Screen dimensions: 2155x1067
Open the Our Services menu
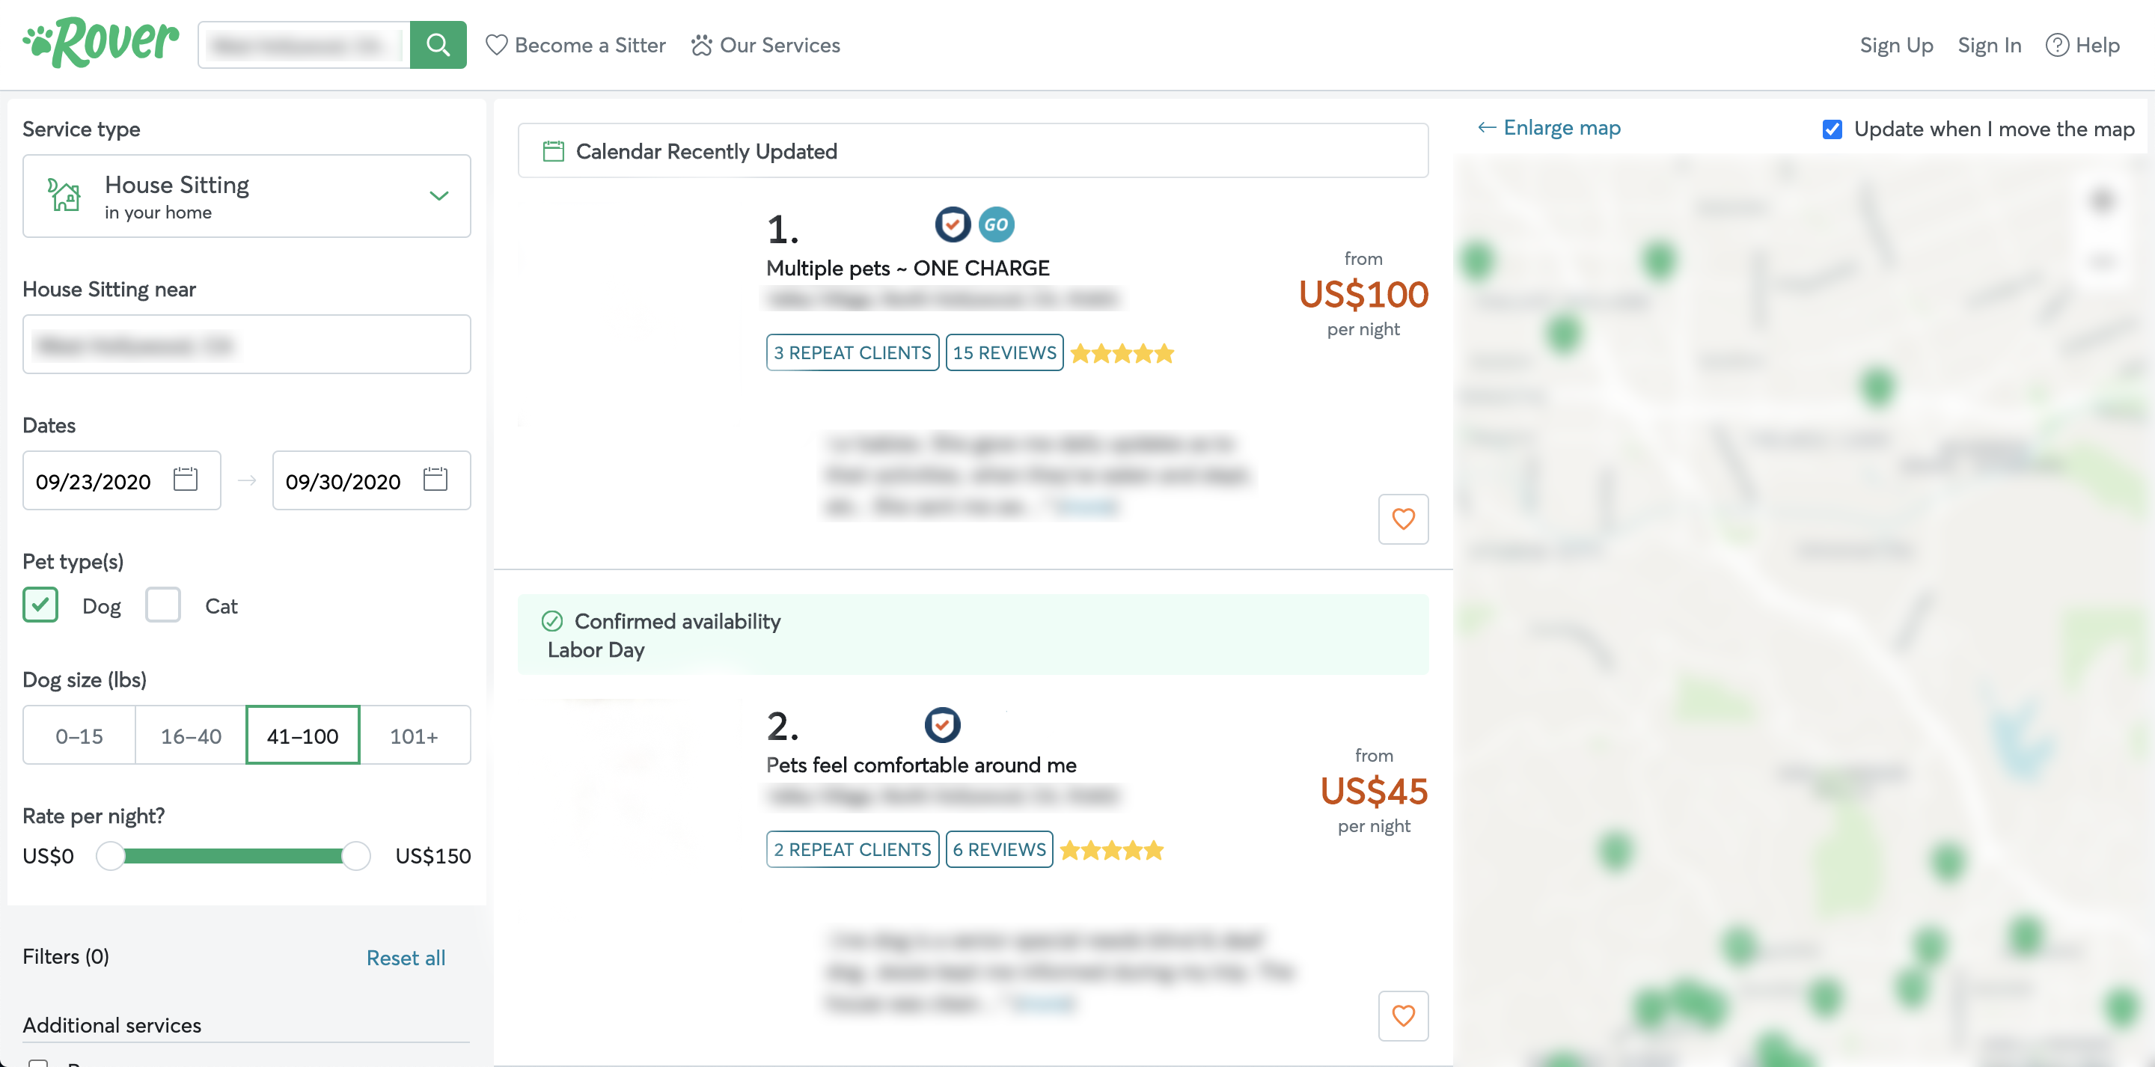765,45
